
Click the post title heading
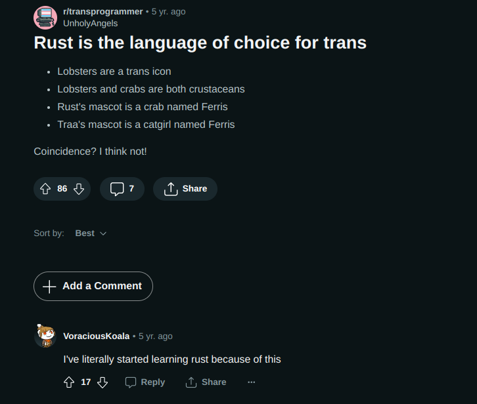click(200, 43)
